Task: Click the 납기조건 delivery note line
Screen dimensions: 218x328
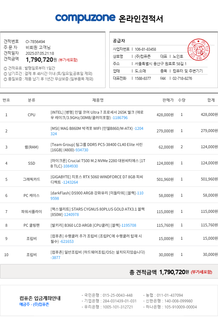Action: (48, 74)
